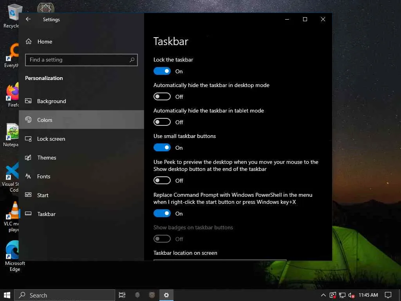The image size is (401, 301).
Task: Open the Colors settings page
Action: pos(81,120)
